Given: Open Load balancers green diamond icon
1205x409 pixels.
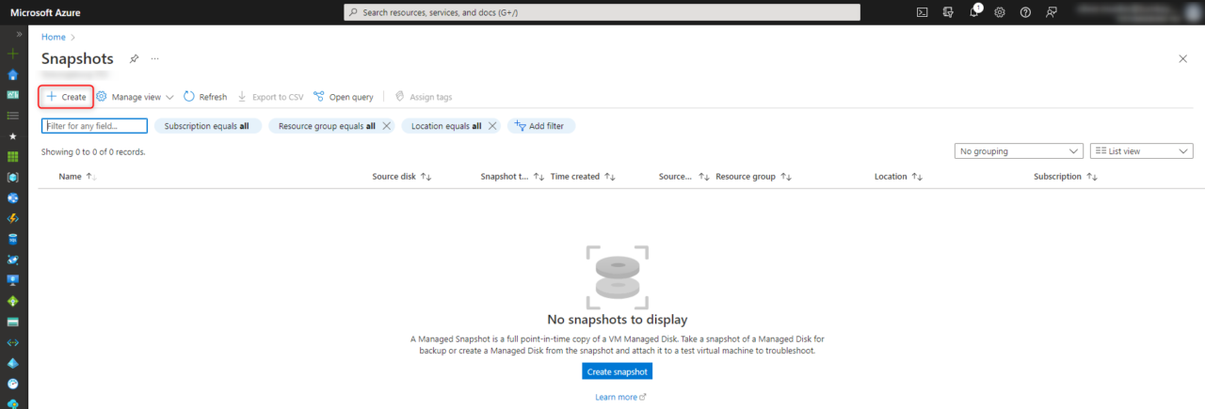Looking at the screenshot, I should pyautogui.click(x=13, y=301).
